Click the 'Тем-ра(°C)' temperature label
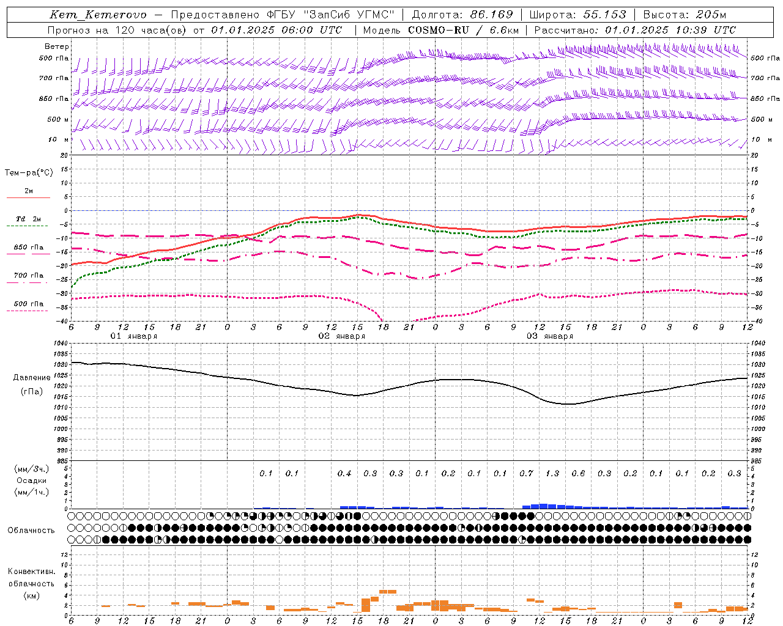This screenshot has height=626, width=783. coord(29,173)
